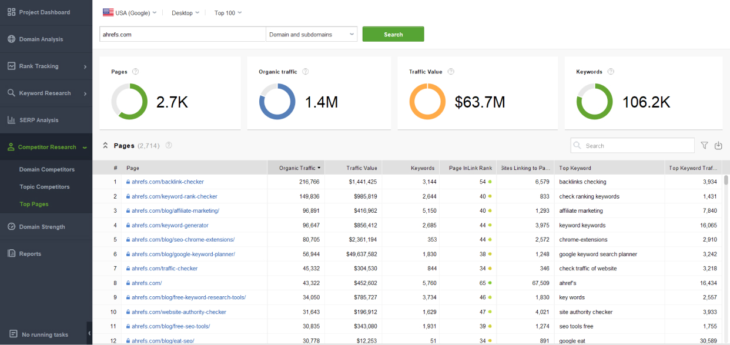Collapse the sidebar with the arrow handle
Screen dimensions: 730x345
click(89, 333)
